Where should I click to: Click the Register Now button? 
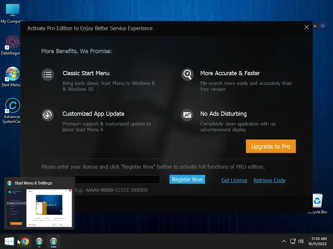pyautogui.click(x=187, y=179)
